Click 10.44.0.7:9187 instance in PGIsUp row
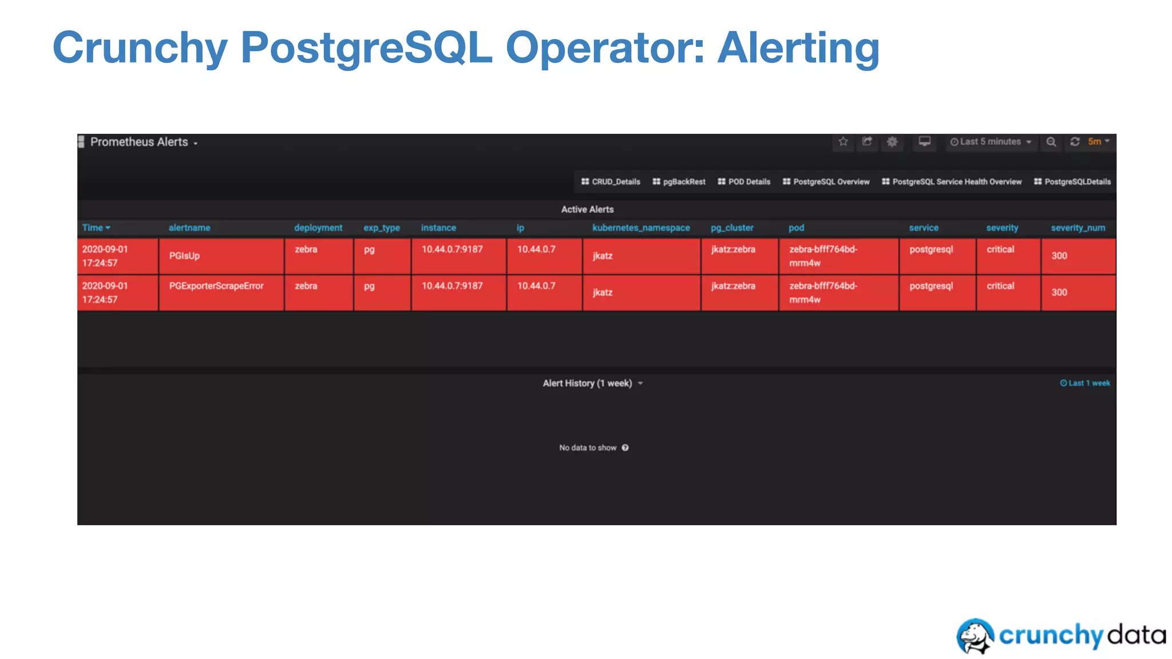The image size is (1172, 659). point(458,256)
